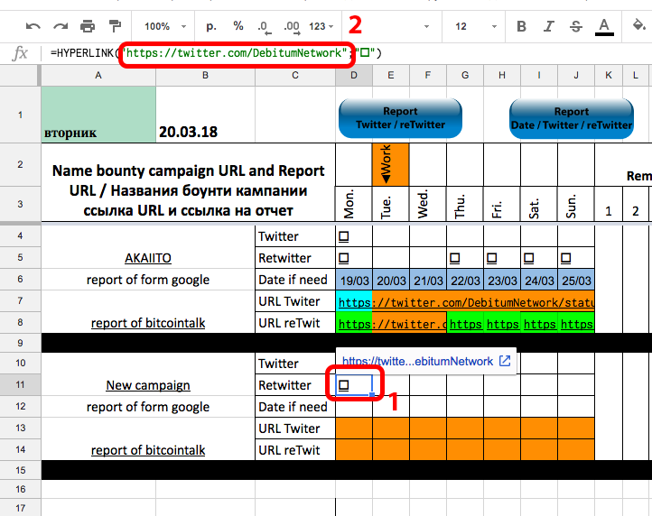Check the AKAIITO Twitter Monday checkbox
The width and height of the screenshot is (652, 516).
pos(343,236)
